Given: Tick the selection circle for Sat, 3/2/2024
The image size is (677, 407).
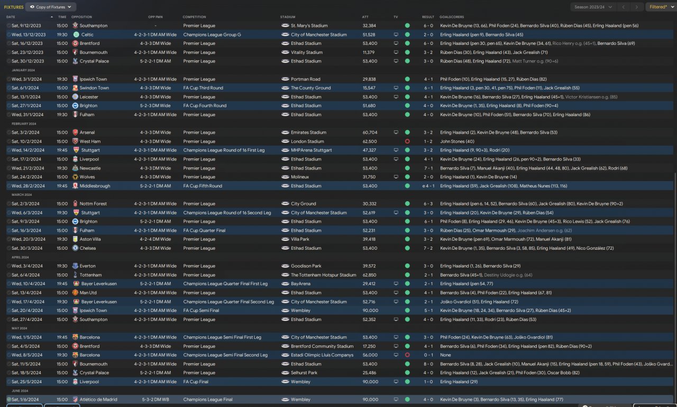Looking at the screenshot, I should click(x=9, y=132).
